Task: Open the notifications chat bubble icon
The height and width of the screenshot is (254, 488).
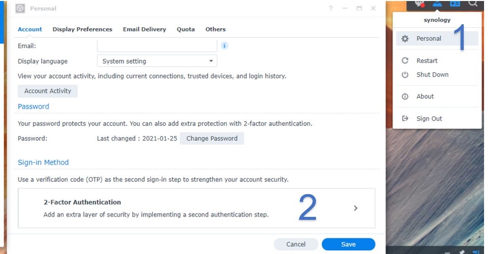Action: tap(420, 4)
